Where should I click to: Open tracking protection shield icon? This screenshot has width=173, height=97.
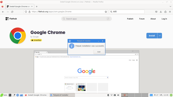pyautogui.click(x=26, y=12)
